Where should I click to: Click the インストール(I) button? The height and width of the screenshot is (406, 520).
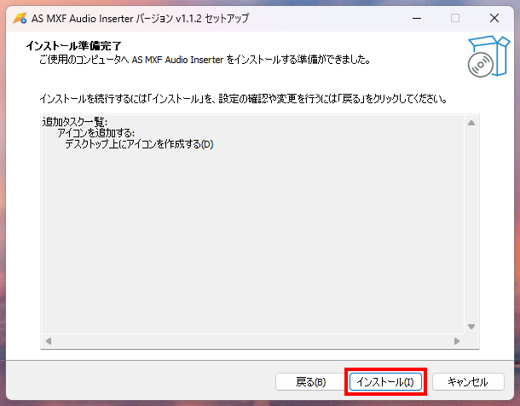(385, 382)
